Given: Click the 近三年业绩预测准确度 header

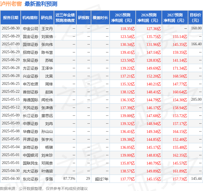Looking at the screenshot, I should tap(65, 18).
